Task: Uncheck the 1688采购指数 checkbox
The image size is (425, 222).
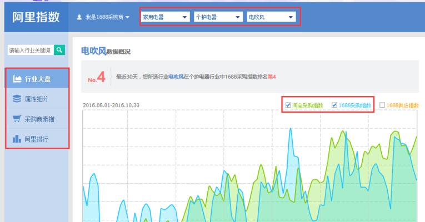Action: click(x=334, y=105)
